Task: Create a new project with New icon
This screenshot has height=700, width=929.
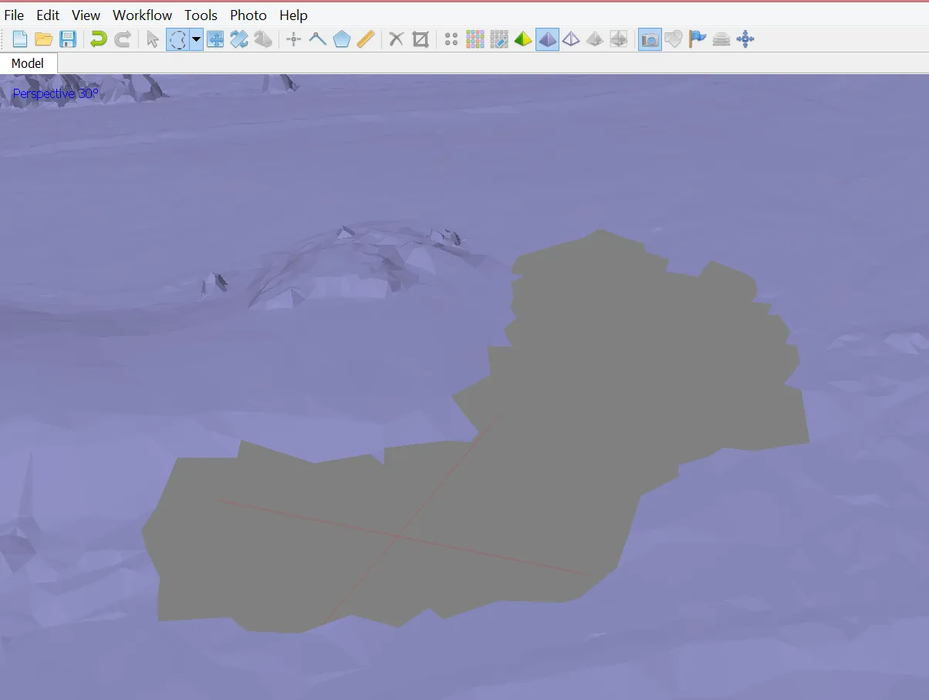Action: coord(20,39)
